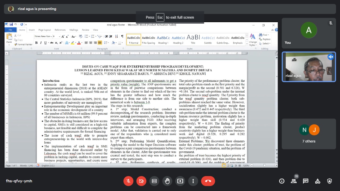This screenshot has height=191, width=340.
Task: Center the text alignment
Action: click(91, 43)
